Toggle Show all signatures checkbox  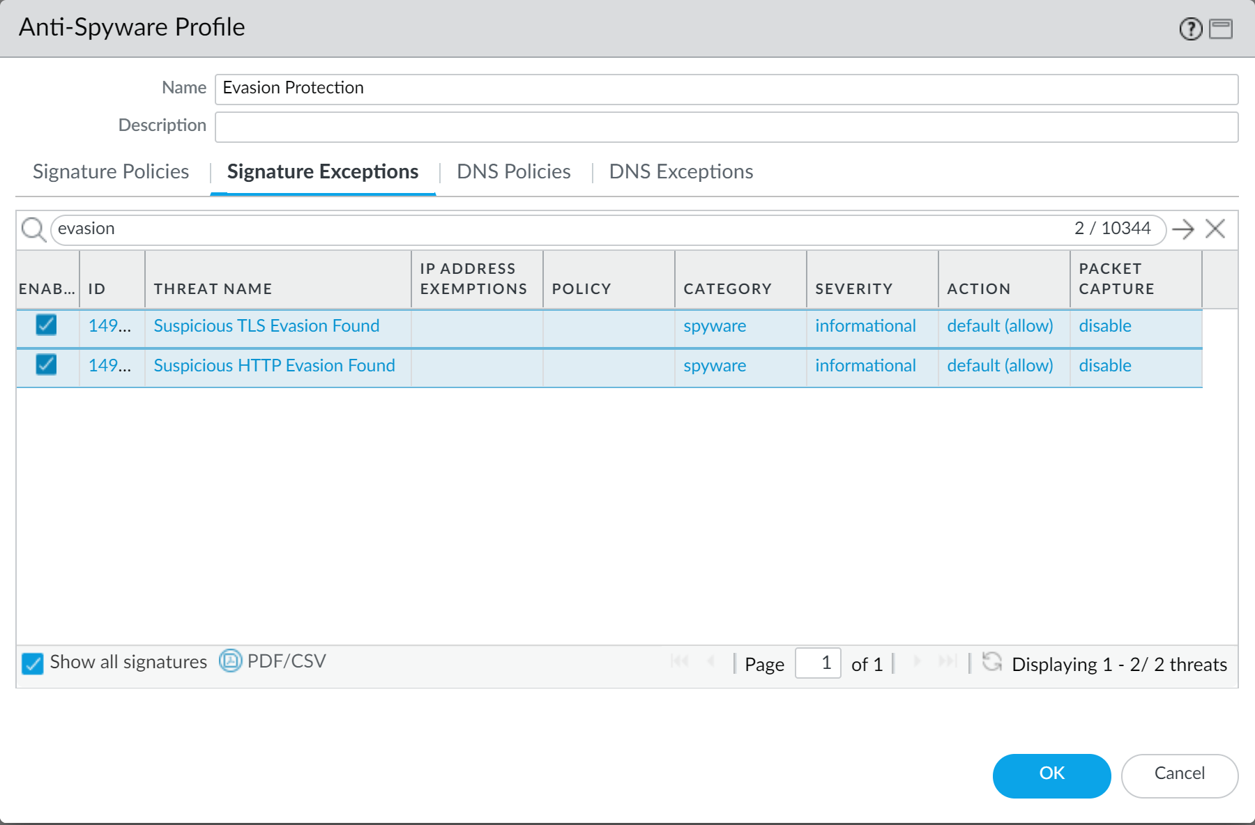click(32, 663)
